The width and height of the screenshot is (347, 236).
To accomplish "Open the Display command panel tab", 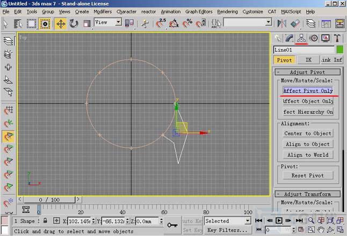I will pyautogui.click(x=326, y=39).
